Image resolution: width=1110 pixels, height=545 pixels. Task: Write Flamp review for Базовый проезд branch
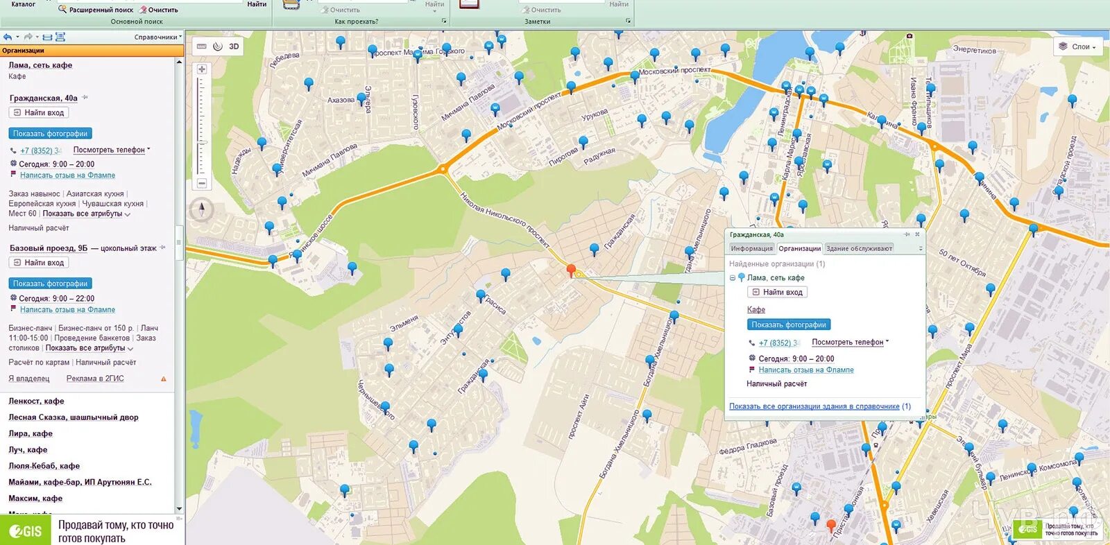pos(67,310)
